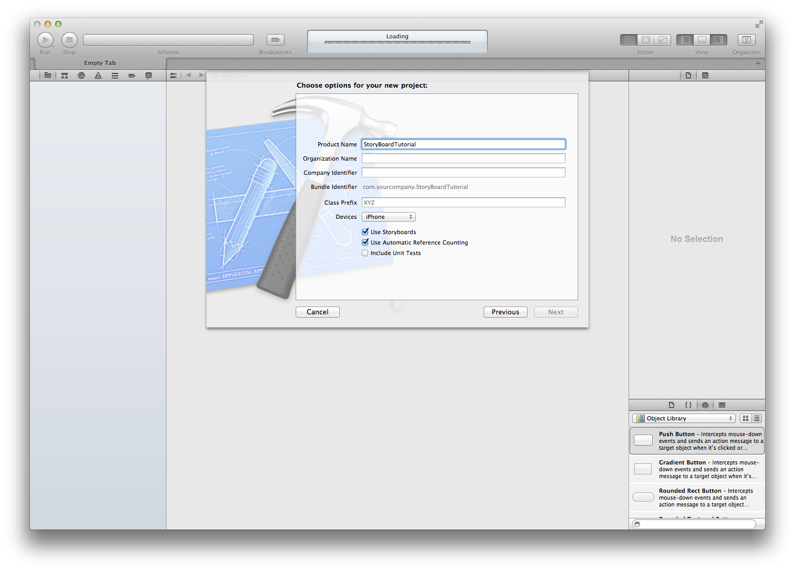Image resolution: width=795 pixels, height=571 pixels.
Task: Open the Organizer window
Action: (x=746, y=40)
